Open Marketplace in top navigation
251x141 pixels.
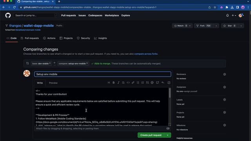pos(112,16)
